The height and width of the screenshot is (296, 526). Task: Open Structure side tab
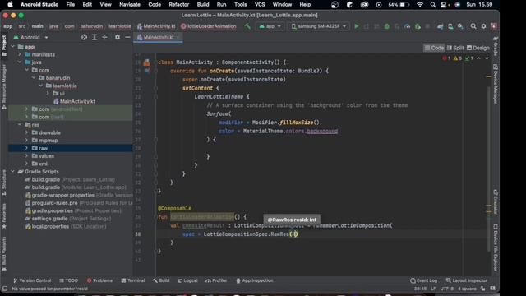click(x=4, y=183)
